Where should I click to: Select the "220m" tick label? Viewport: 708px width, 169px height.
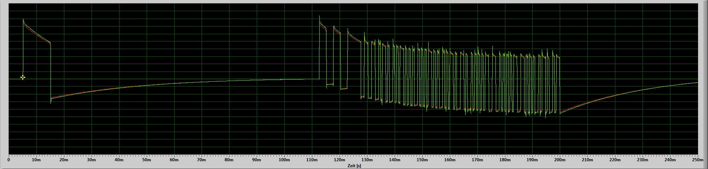(x=615, y=160)
